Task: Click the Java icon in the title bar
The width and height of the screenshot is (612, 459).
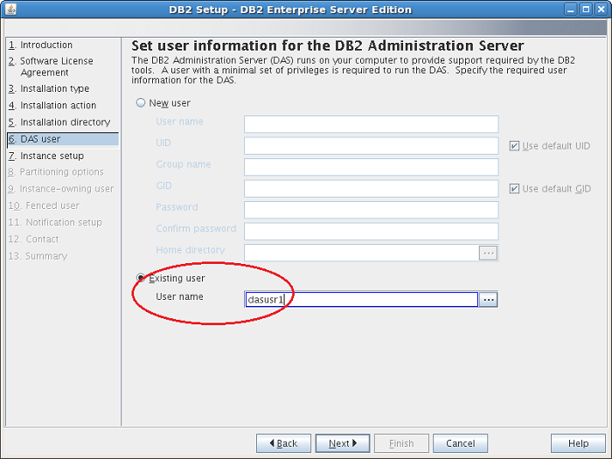Action: coord(10,9)
